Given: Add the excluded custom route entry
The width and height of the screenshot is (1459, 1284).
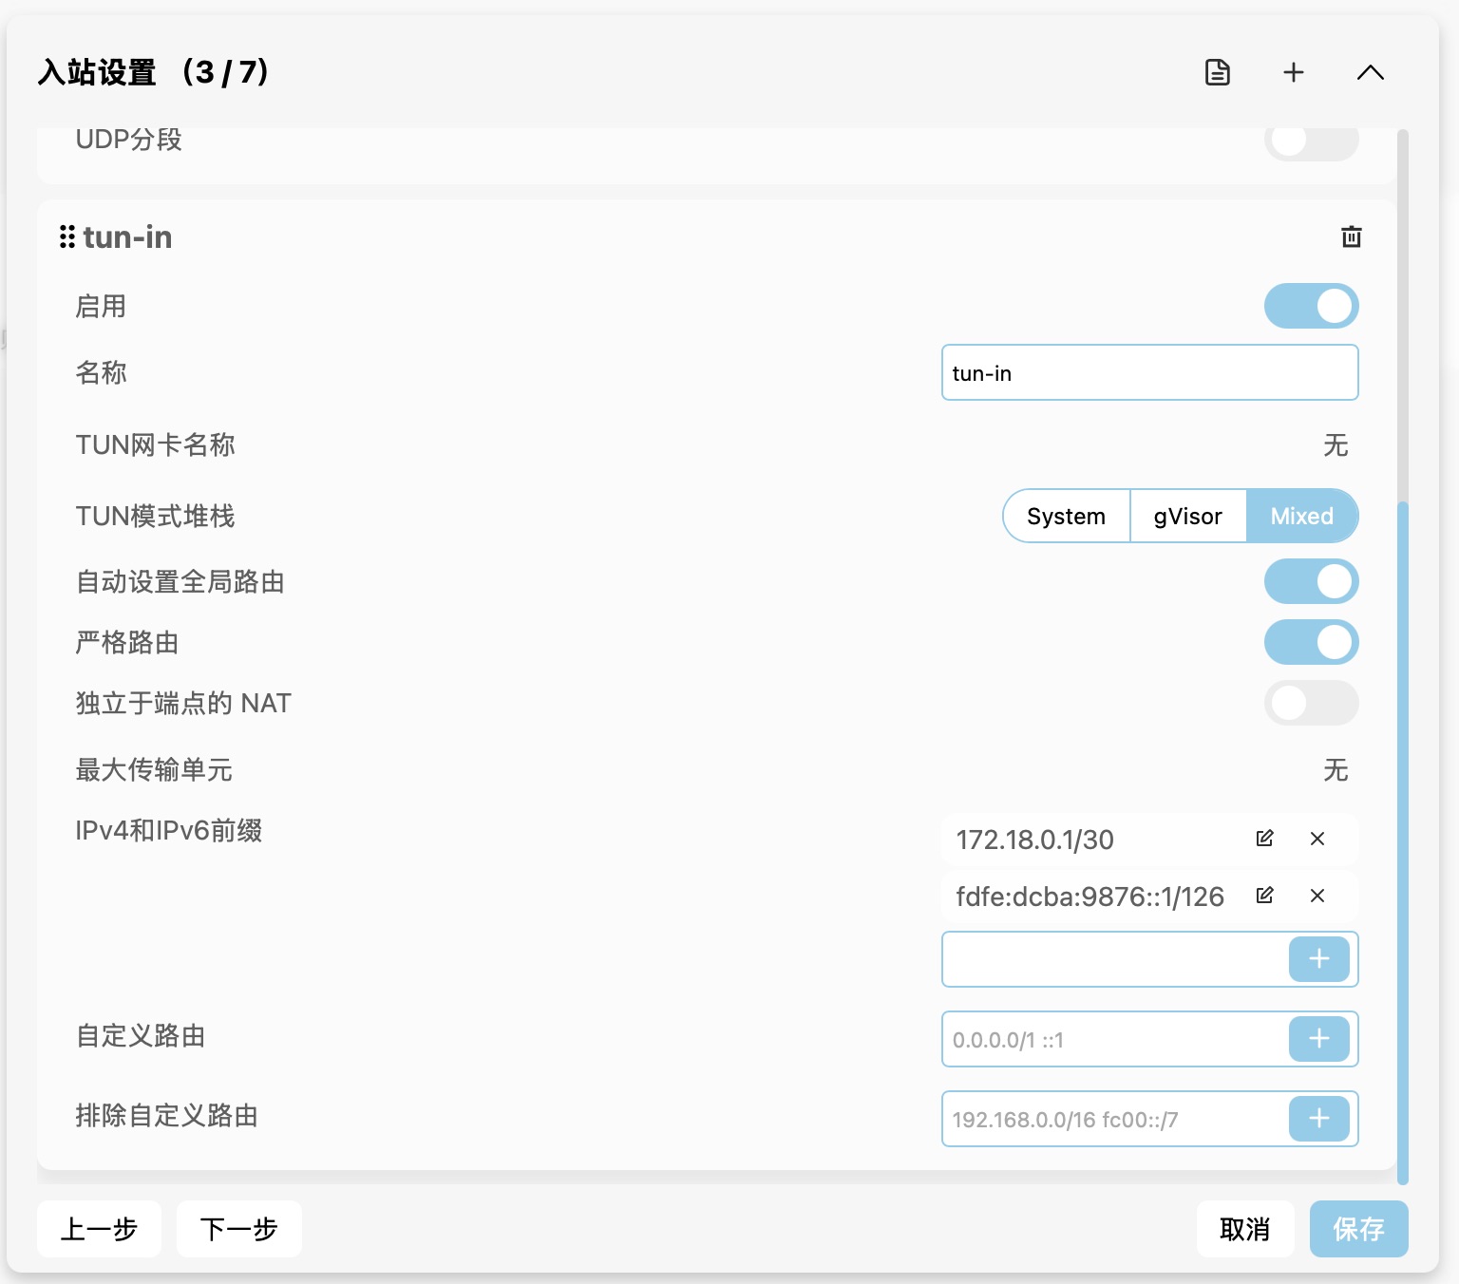Looking at the screenshot, I should click(x=1318, y=1119).
